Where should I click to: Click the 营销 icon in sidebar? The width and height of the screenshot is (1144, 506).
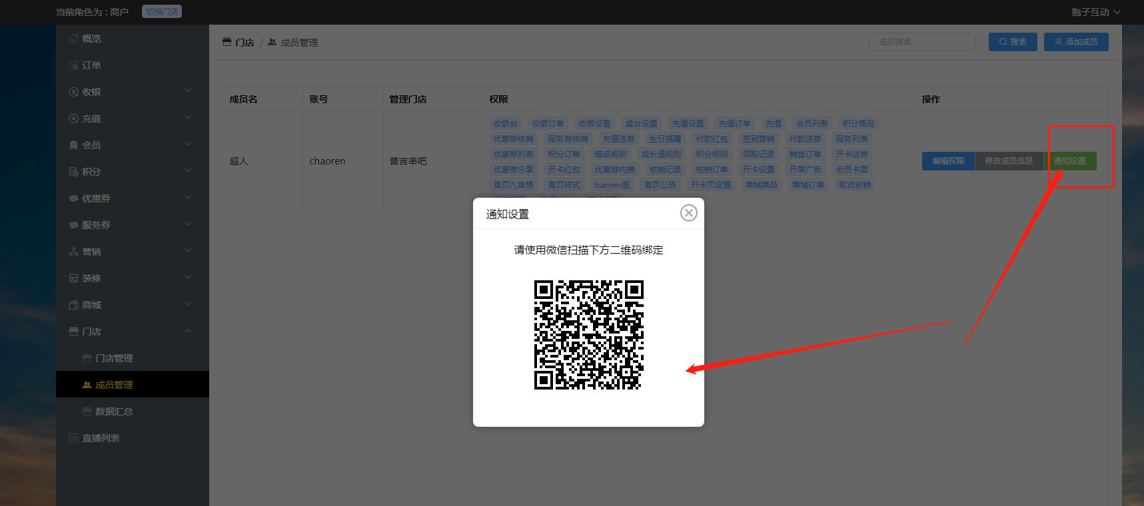pyautogui.click(x=73, y=252)
